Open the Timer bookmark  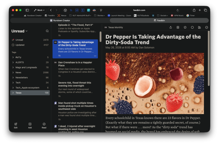(191, 15)
